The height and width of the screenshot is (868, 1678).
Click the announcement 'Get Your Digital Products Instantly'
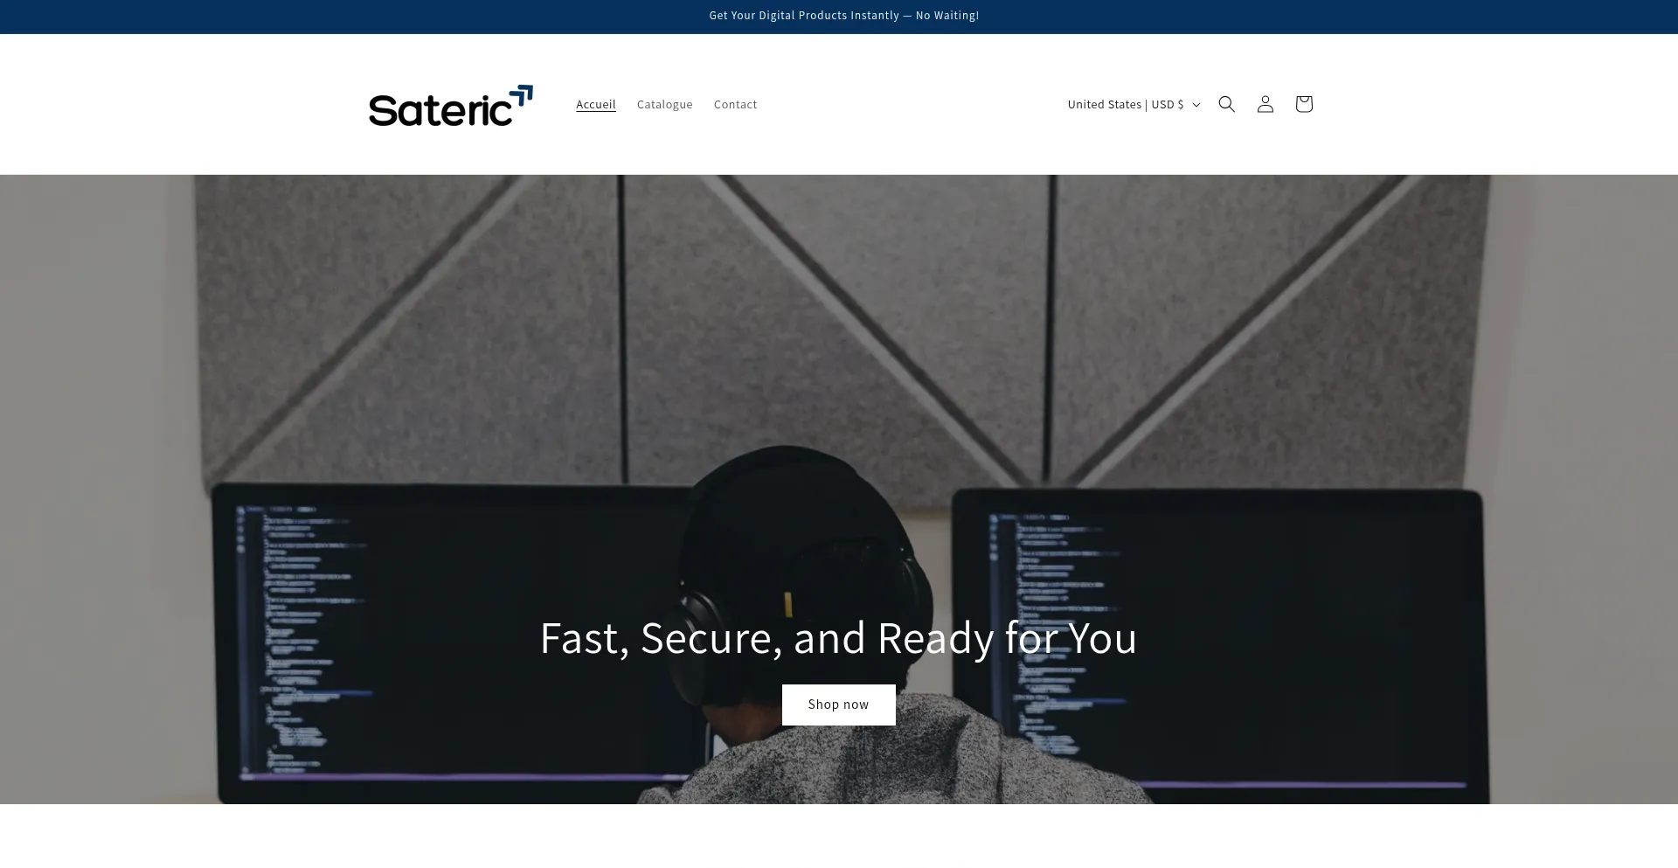click(x=843, y=16)
